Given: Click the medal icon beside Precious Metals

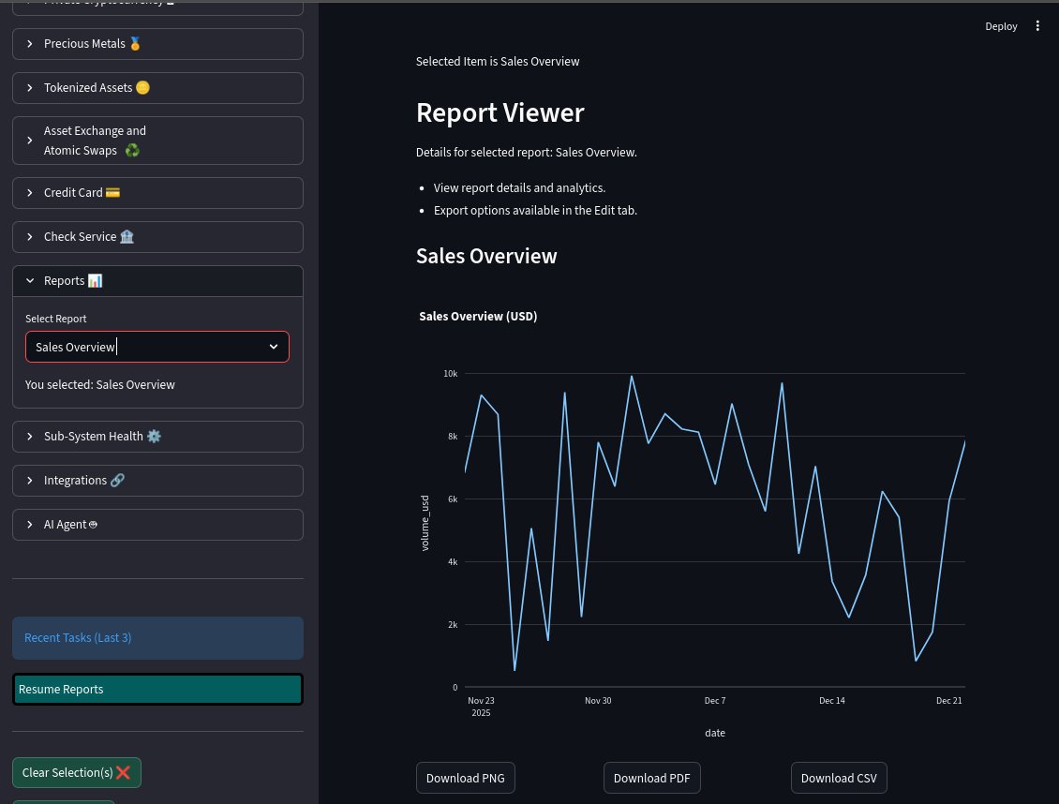Looking at the screenshot, I should pyautogui.click(x=135, y=44).
